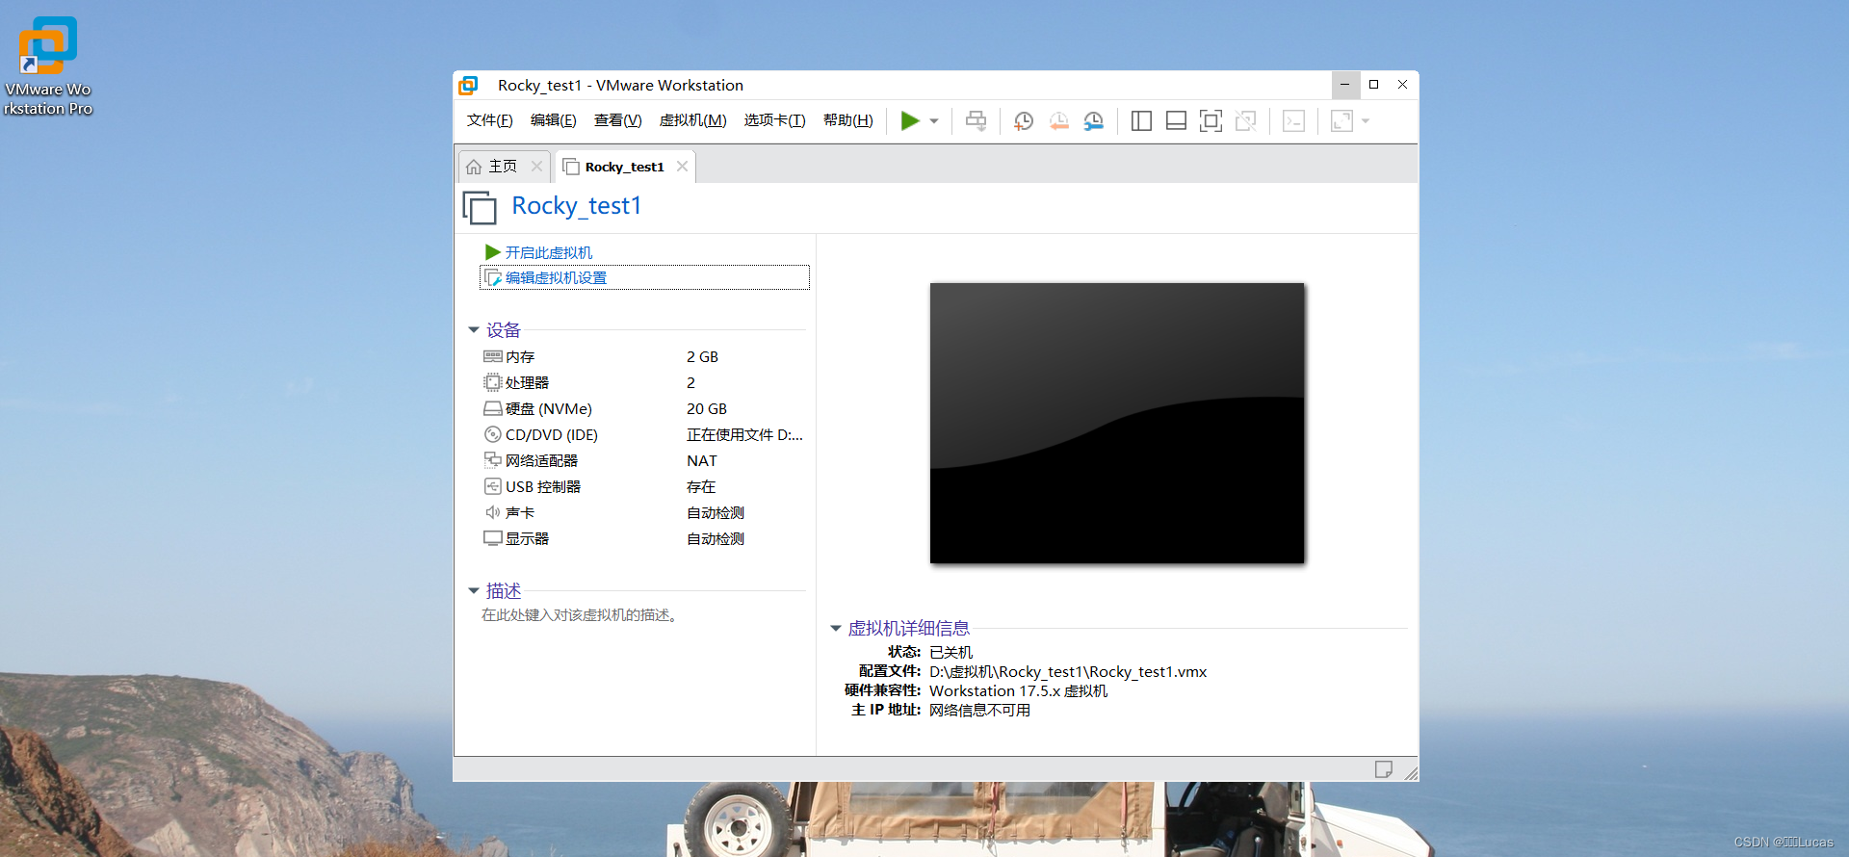The height and width of the screenshot is (857, 1849).
Task: Close the Rocky_test1 tab
Action: tap(682, 167)
